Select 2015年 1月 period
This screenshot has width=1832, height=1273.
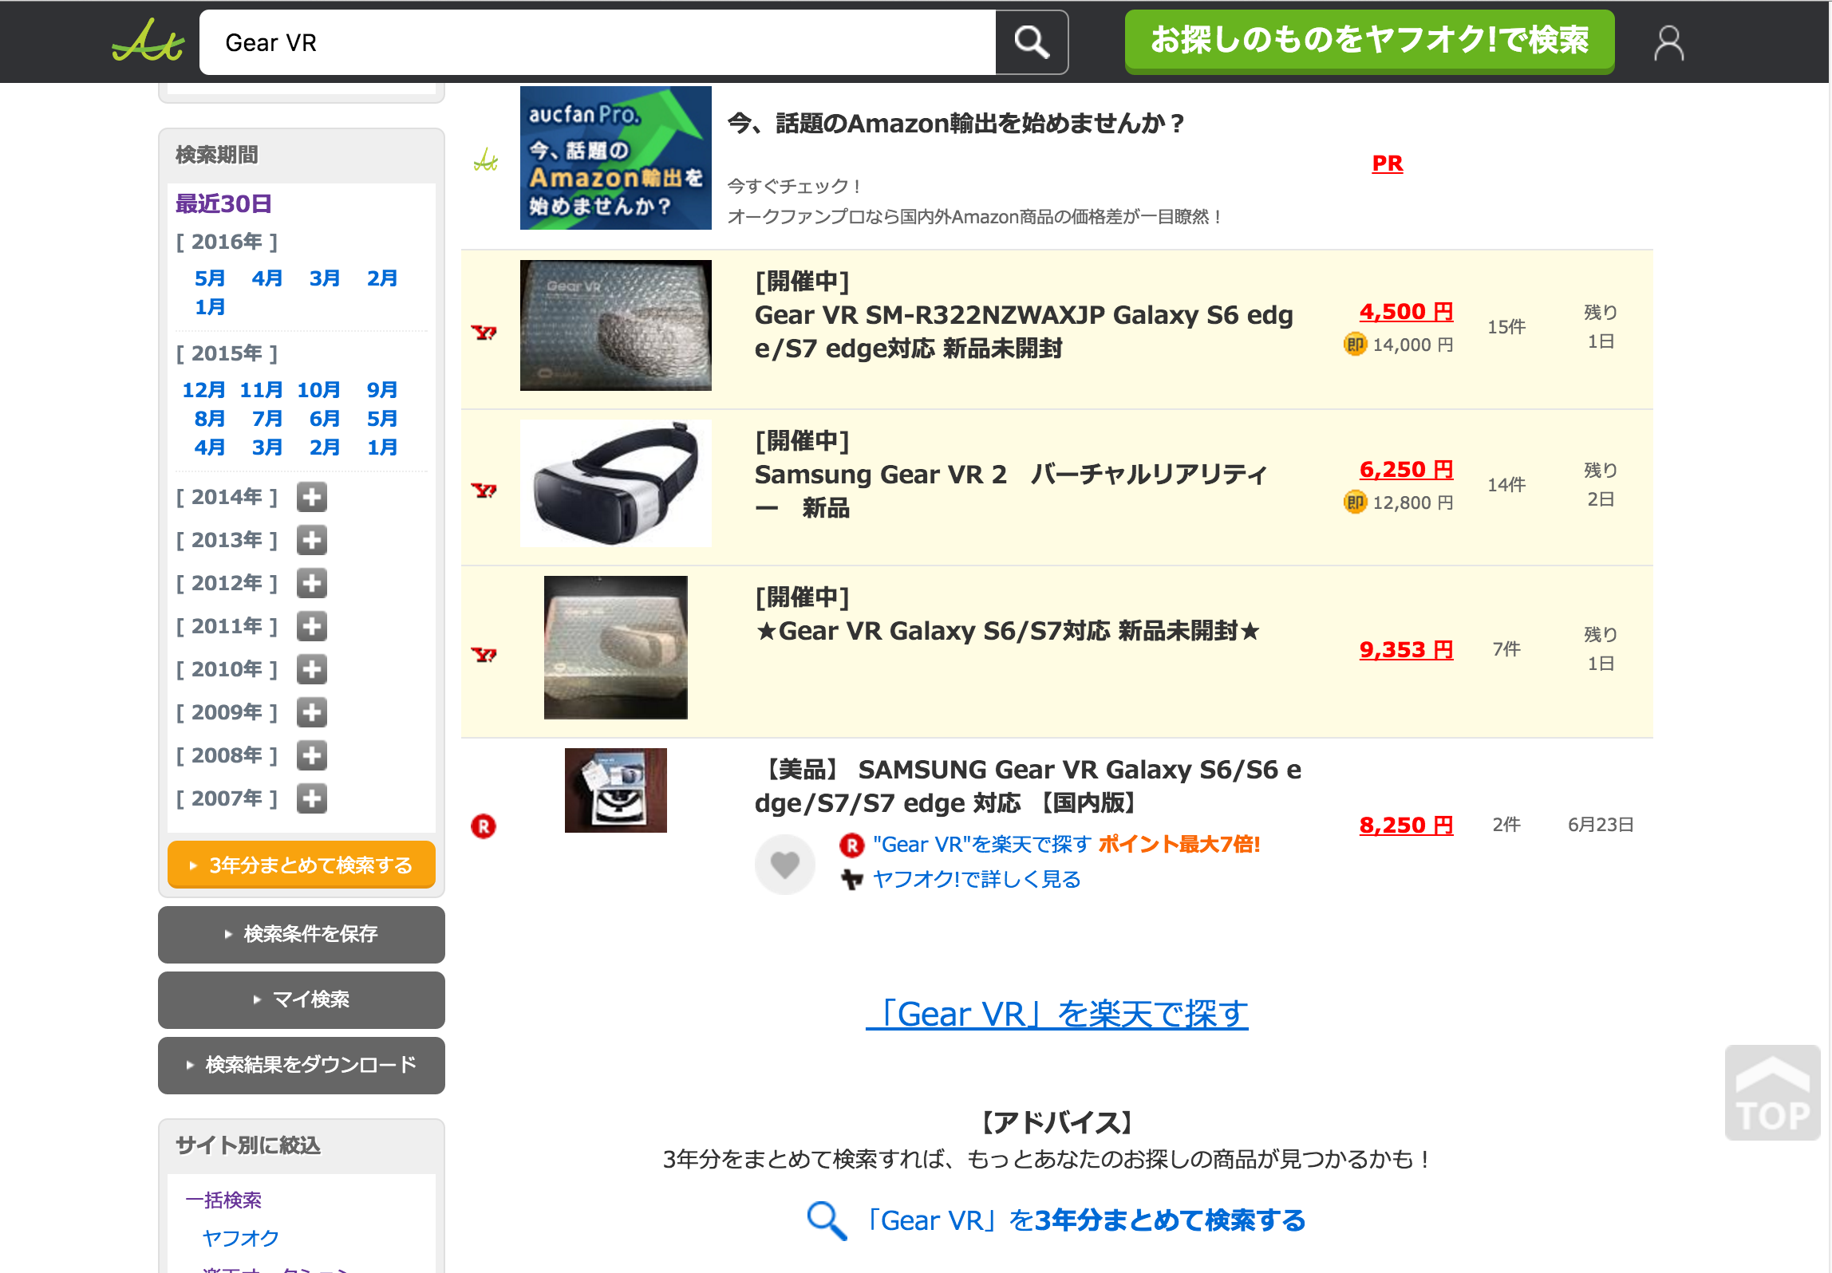point(381,447)
